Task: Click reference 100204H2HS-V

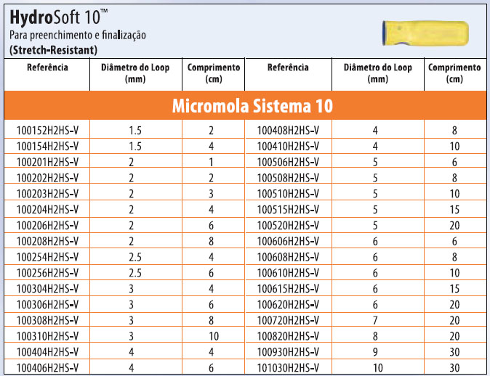Action: [47, 210]
